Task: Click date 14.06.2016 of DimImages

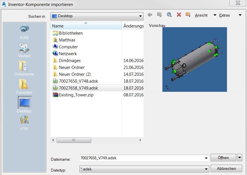Action: (134, 61)
